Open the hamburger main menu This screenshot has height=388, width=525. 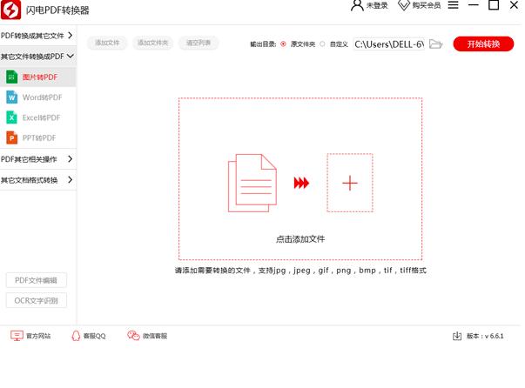[x=453, y=5]
